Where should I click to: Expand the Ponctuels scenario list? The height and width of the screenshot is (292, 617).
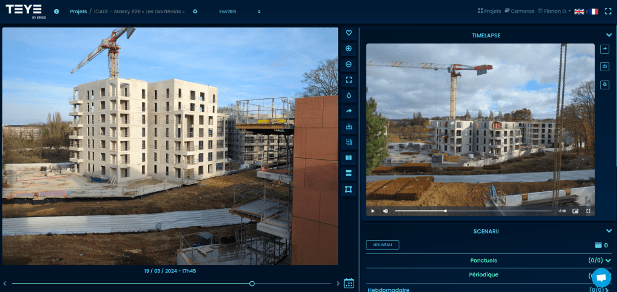tap(608, 261)
